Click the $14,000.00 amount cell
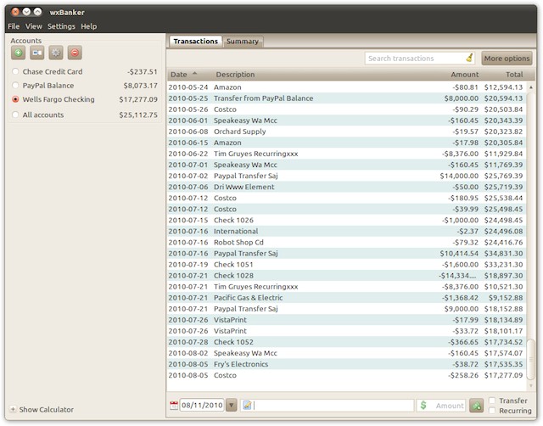 point(459,176)
